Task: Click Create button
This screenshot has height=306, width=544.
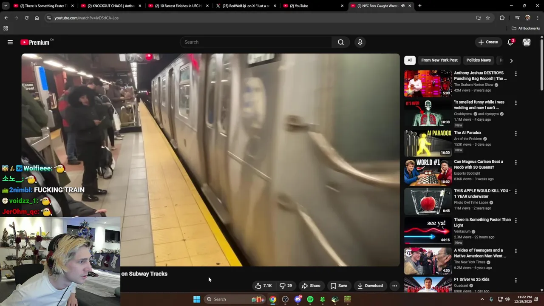Action: click(488, 42)
